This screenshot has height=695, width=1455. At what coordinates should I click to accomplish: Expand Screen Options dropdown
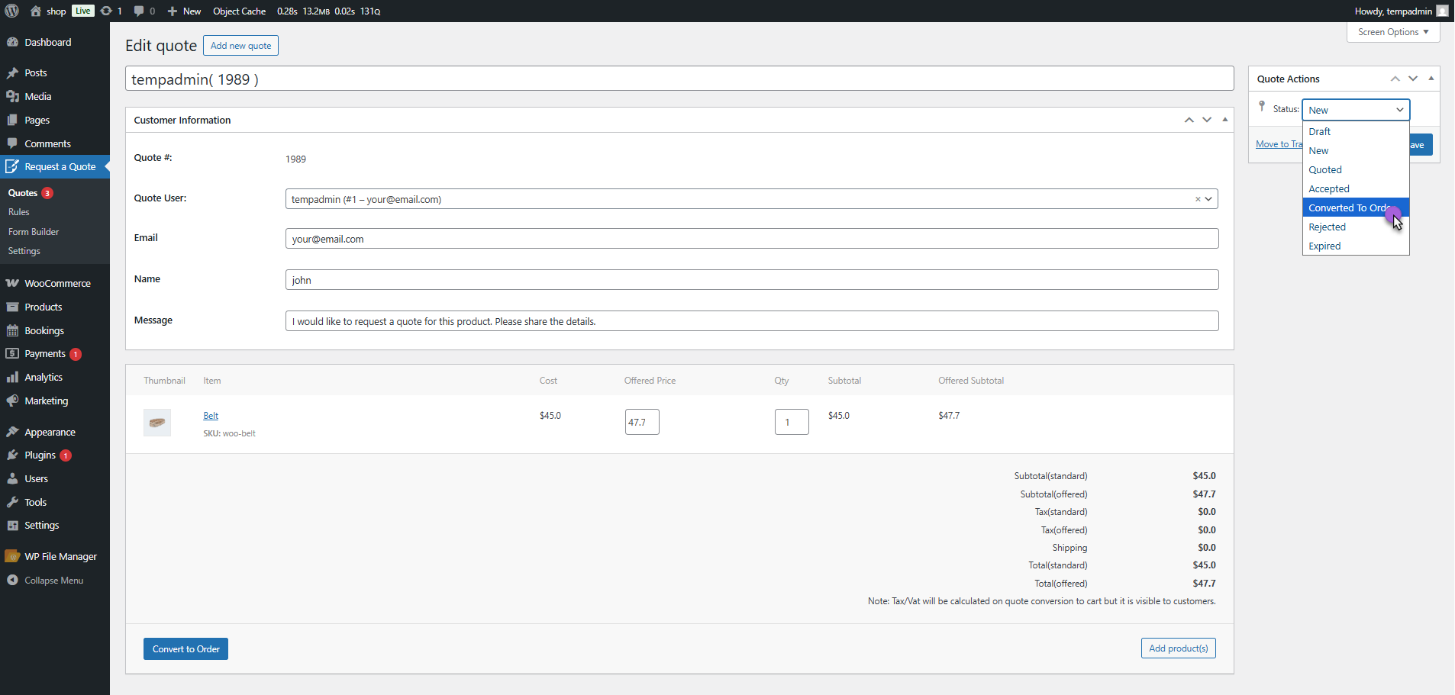[1392, 32]
